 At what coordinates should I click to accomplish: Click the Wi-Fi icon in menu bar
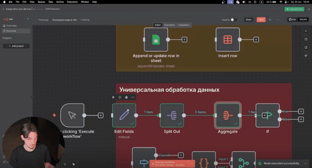(281, 2)
